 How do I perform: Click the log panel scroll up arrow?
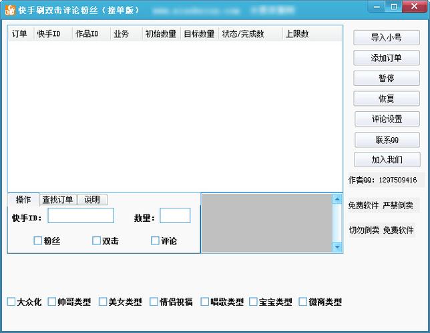click(x=337, y=199)
